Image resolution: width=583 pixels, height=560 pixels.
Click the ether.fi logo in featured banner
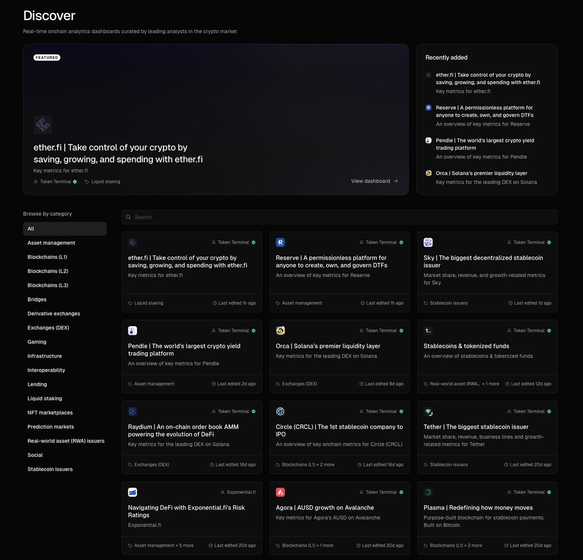(x=43, y=124)
